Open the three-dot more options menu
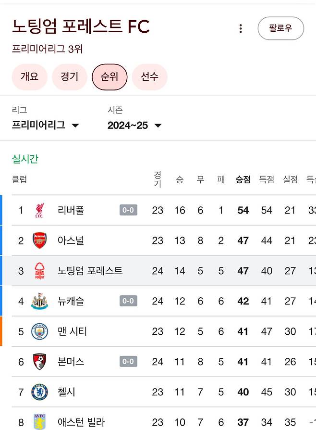 [240, 28]
